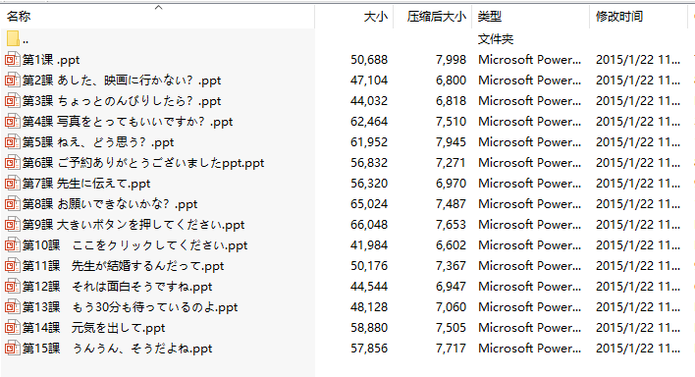Select file 第6課 ご予約ありがとうございましたppt.ppt
The height and width of the screenshot is (377, 695).
(x=143, y=163)
